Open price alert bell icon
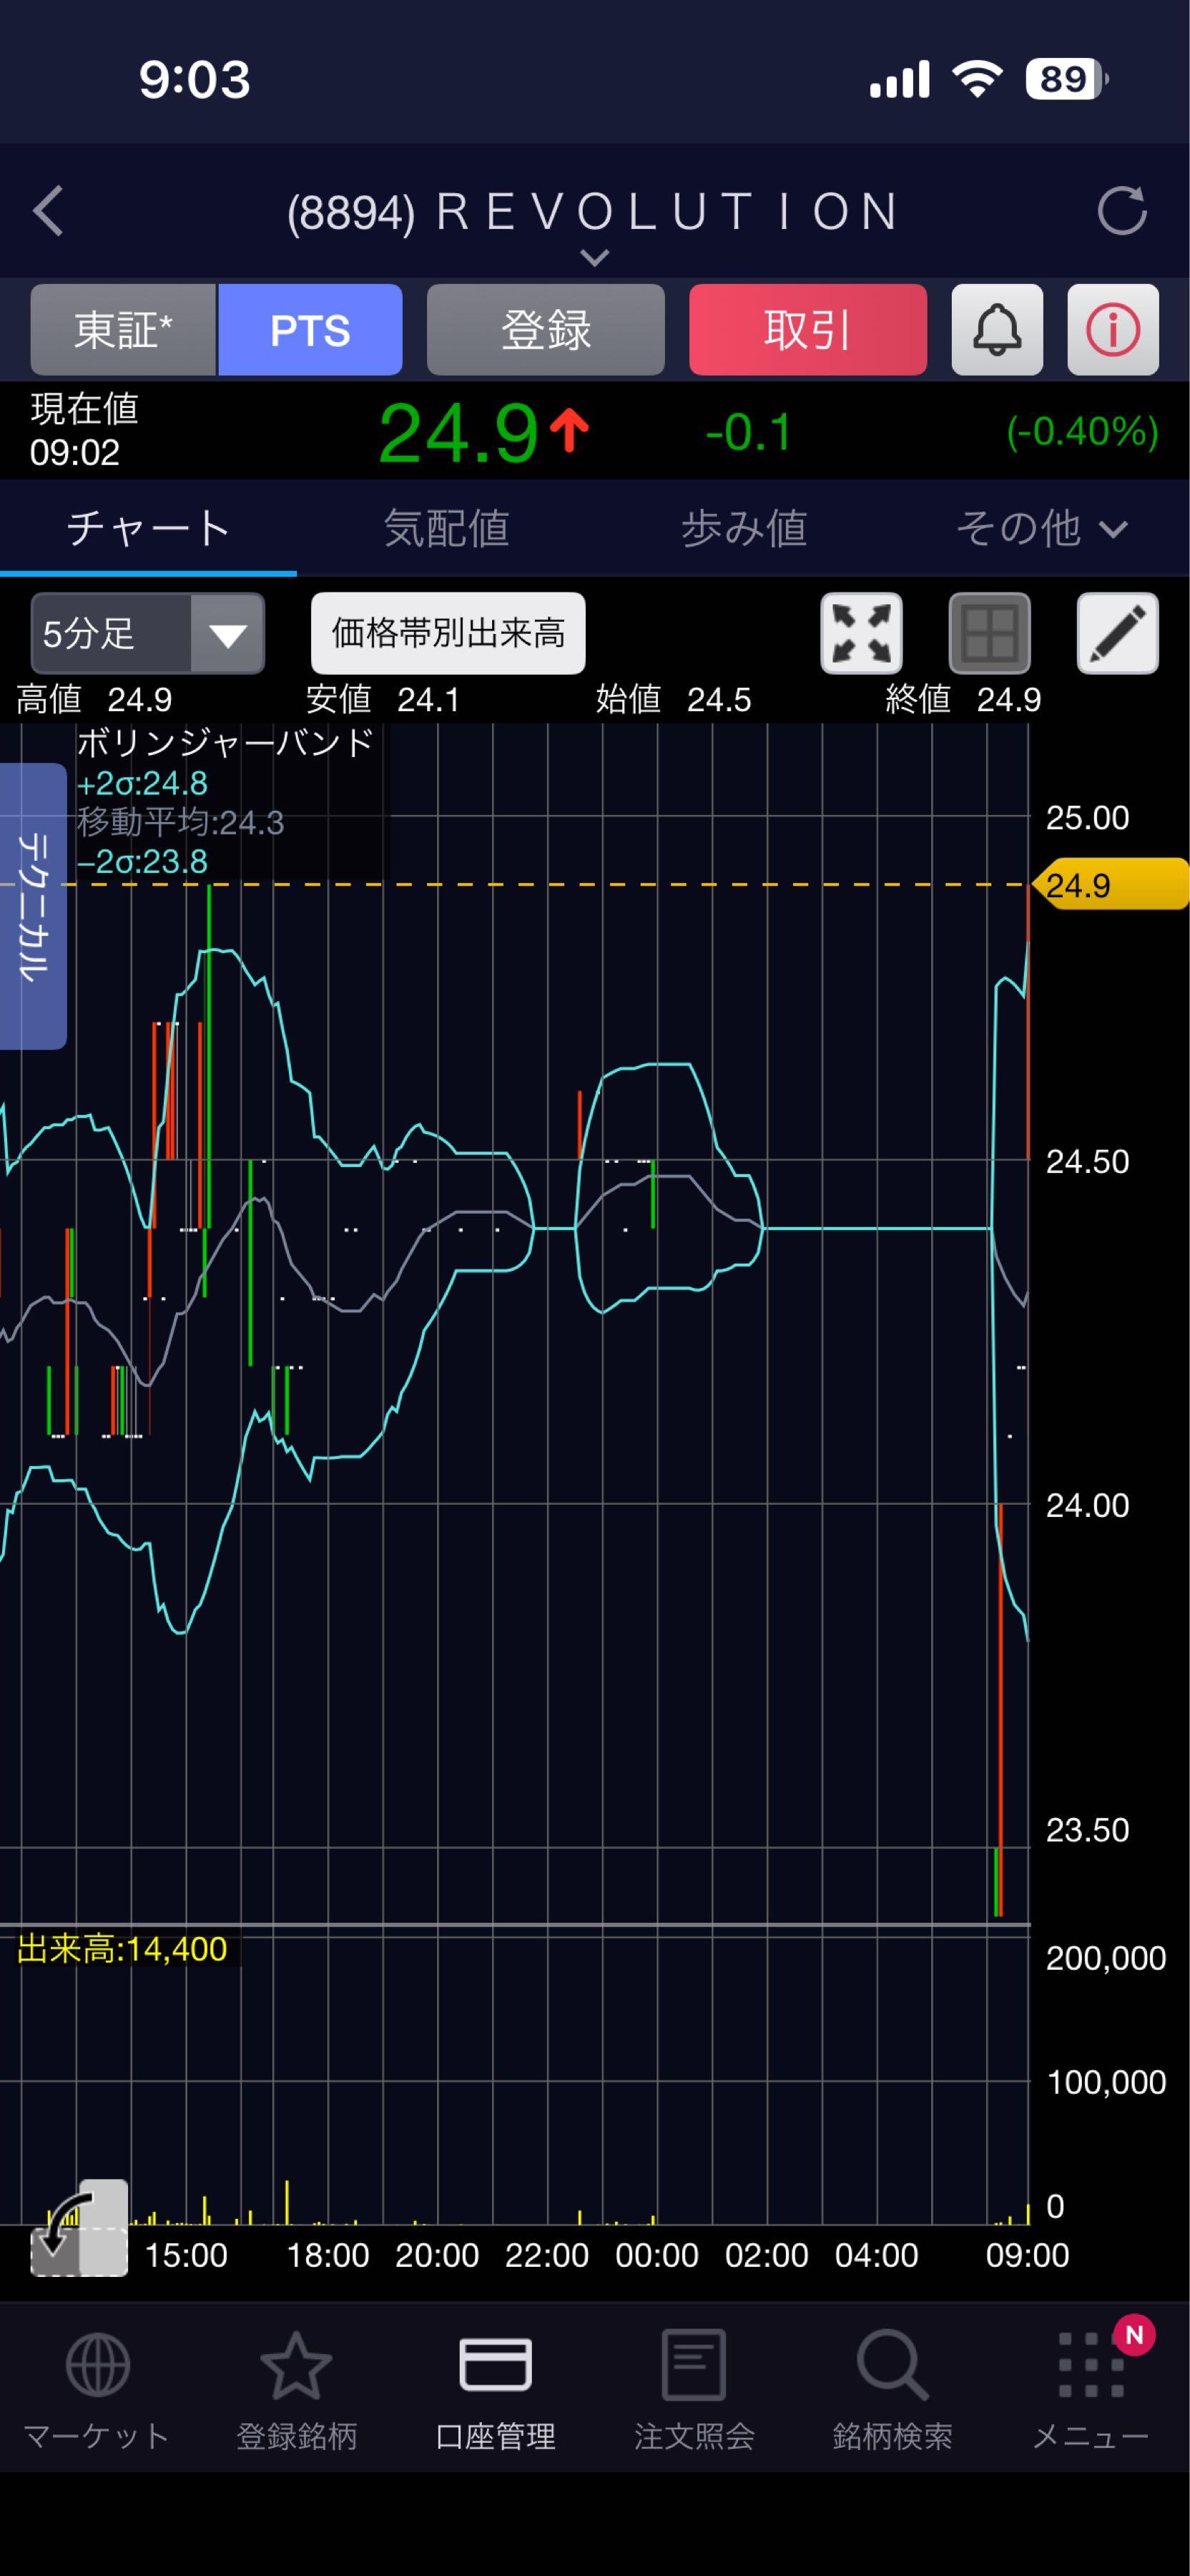 [997, 330]
